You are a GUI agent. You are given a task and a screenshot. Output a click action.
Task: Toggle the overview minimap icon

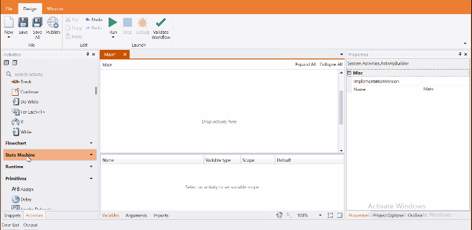pyautogui.click(x=340, y=215)
